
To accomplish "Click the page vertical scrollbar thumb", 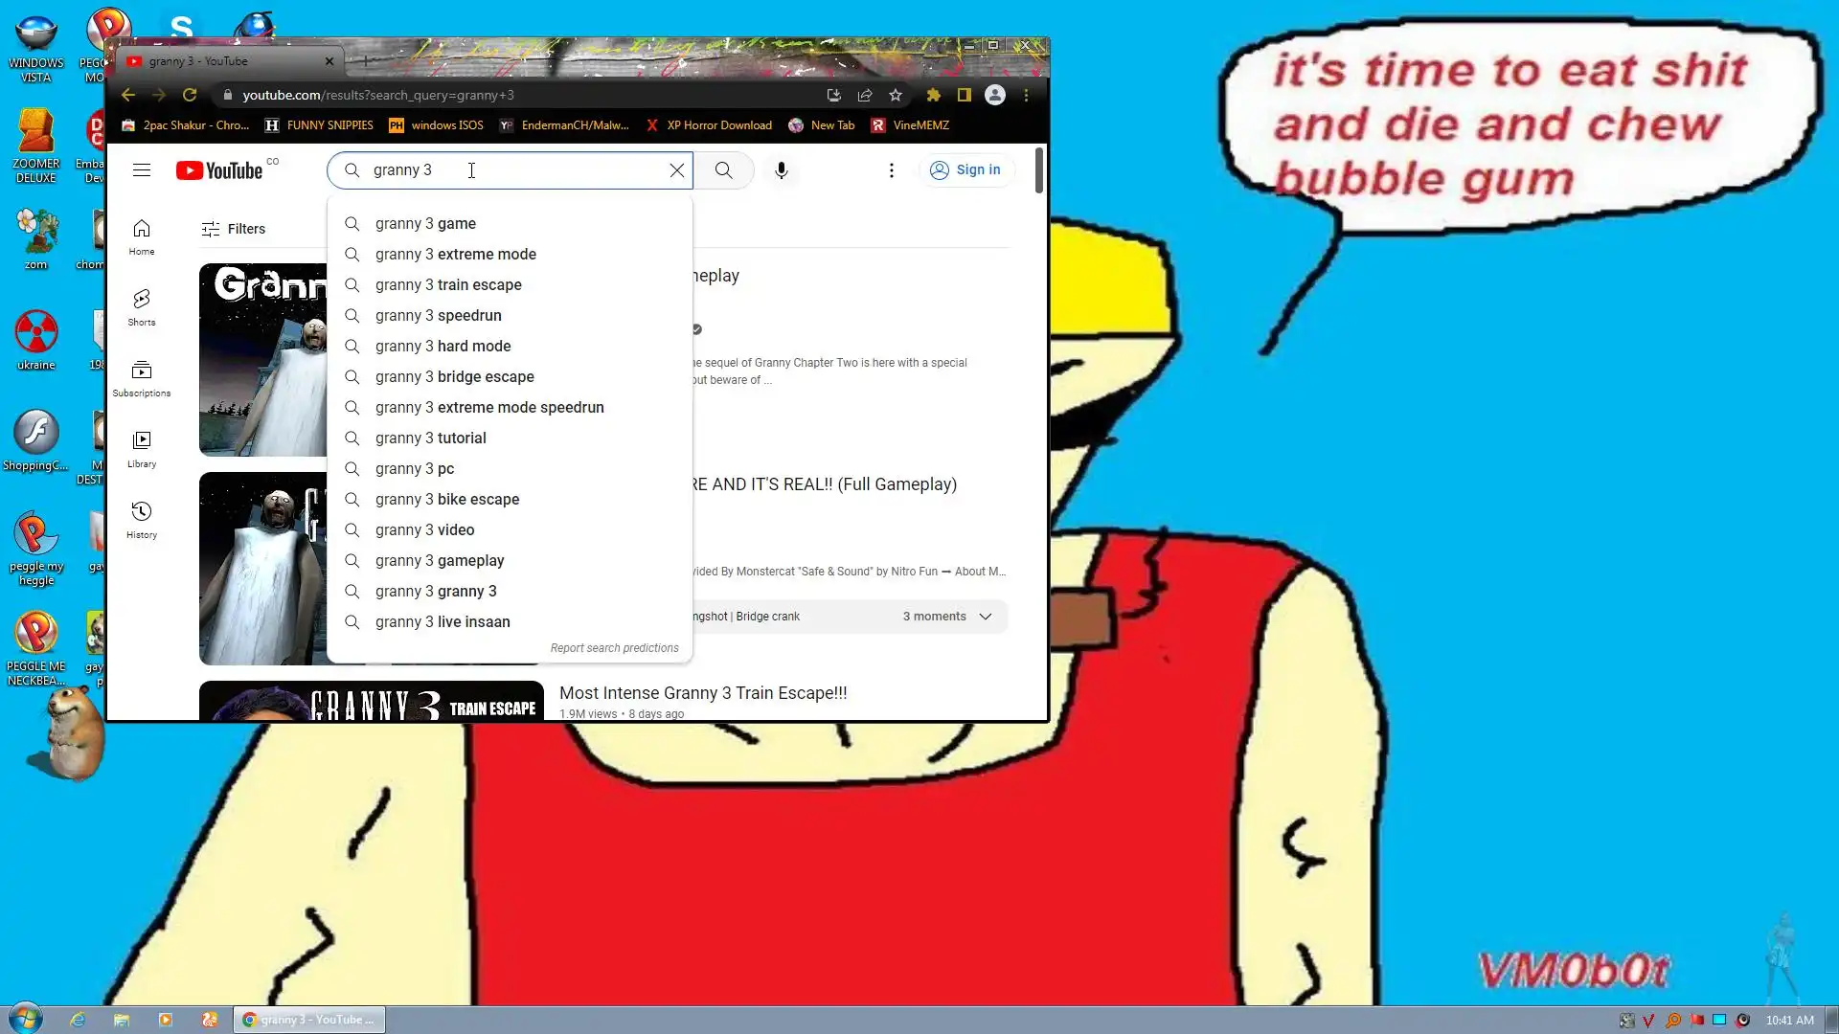I will pyautogui.click(x=1038, y=170).
